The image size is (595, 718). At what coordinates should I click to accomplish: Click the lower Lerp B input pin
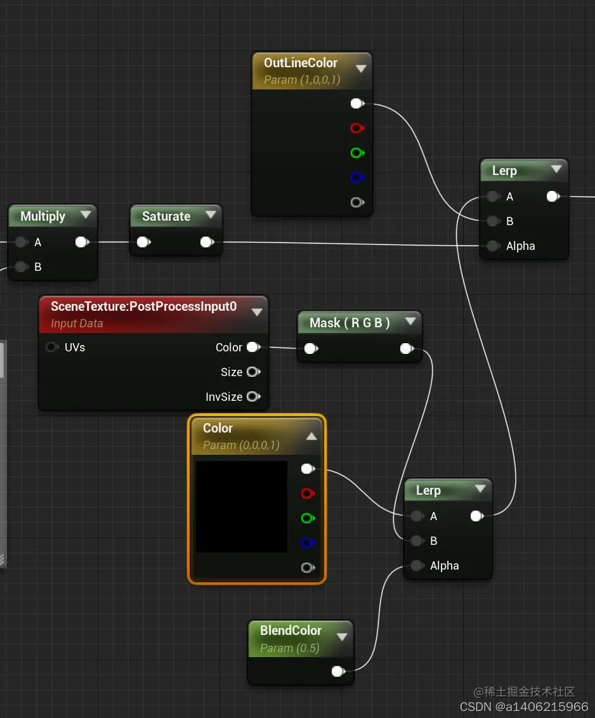pyautogui.click(x=417, y=541)
